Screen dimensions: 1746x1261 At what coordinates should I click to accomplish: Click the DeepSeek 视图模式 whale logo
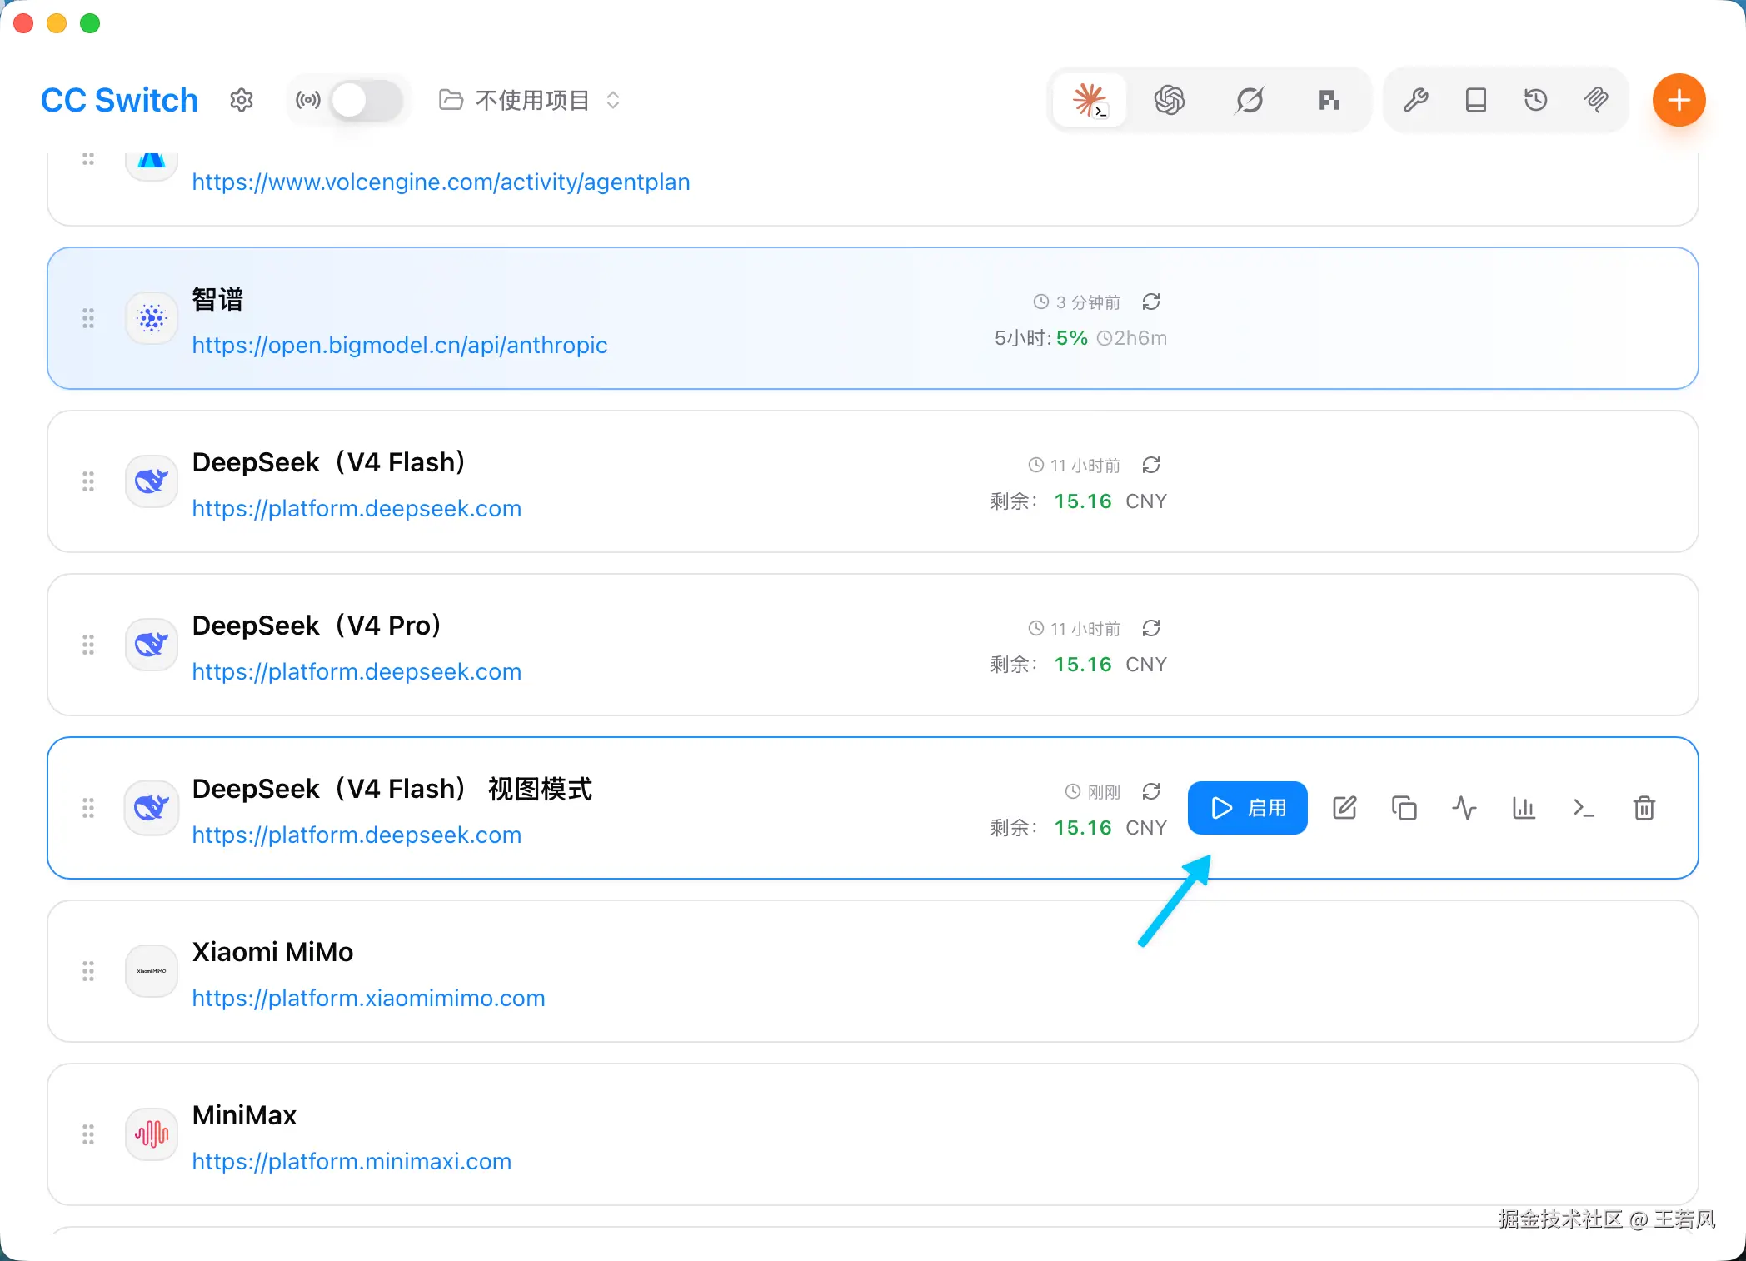click(152, 808)
